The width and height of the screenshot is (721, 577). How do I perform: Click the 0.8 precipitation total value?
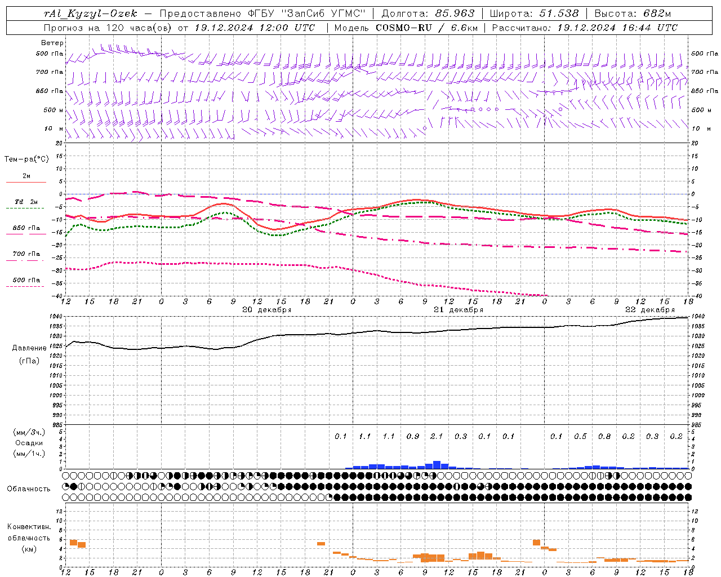point(604,436)
